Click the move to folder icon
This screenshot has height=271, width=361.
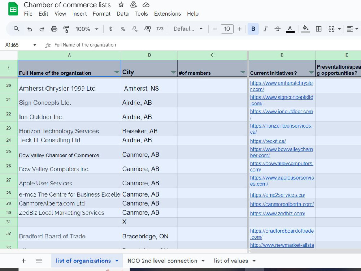click(134, 5)
